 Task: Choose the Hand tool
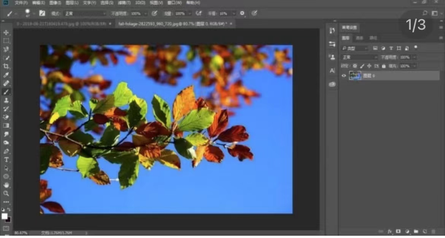6,185
